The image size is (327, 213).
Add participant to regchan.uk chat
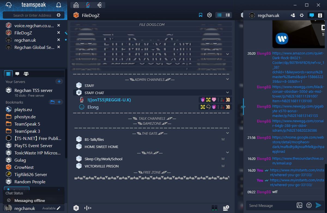(x=293, y=15)
